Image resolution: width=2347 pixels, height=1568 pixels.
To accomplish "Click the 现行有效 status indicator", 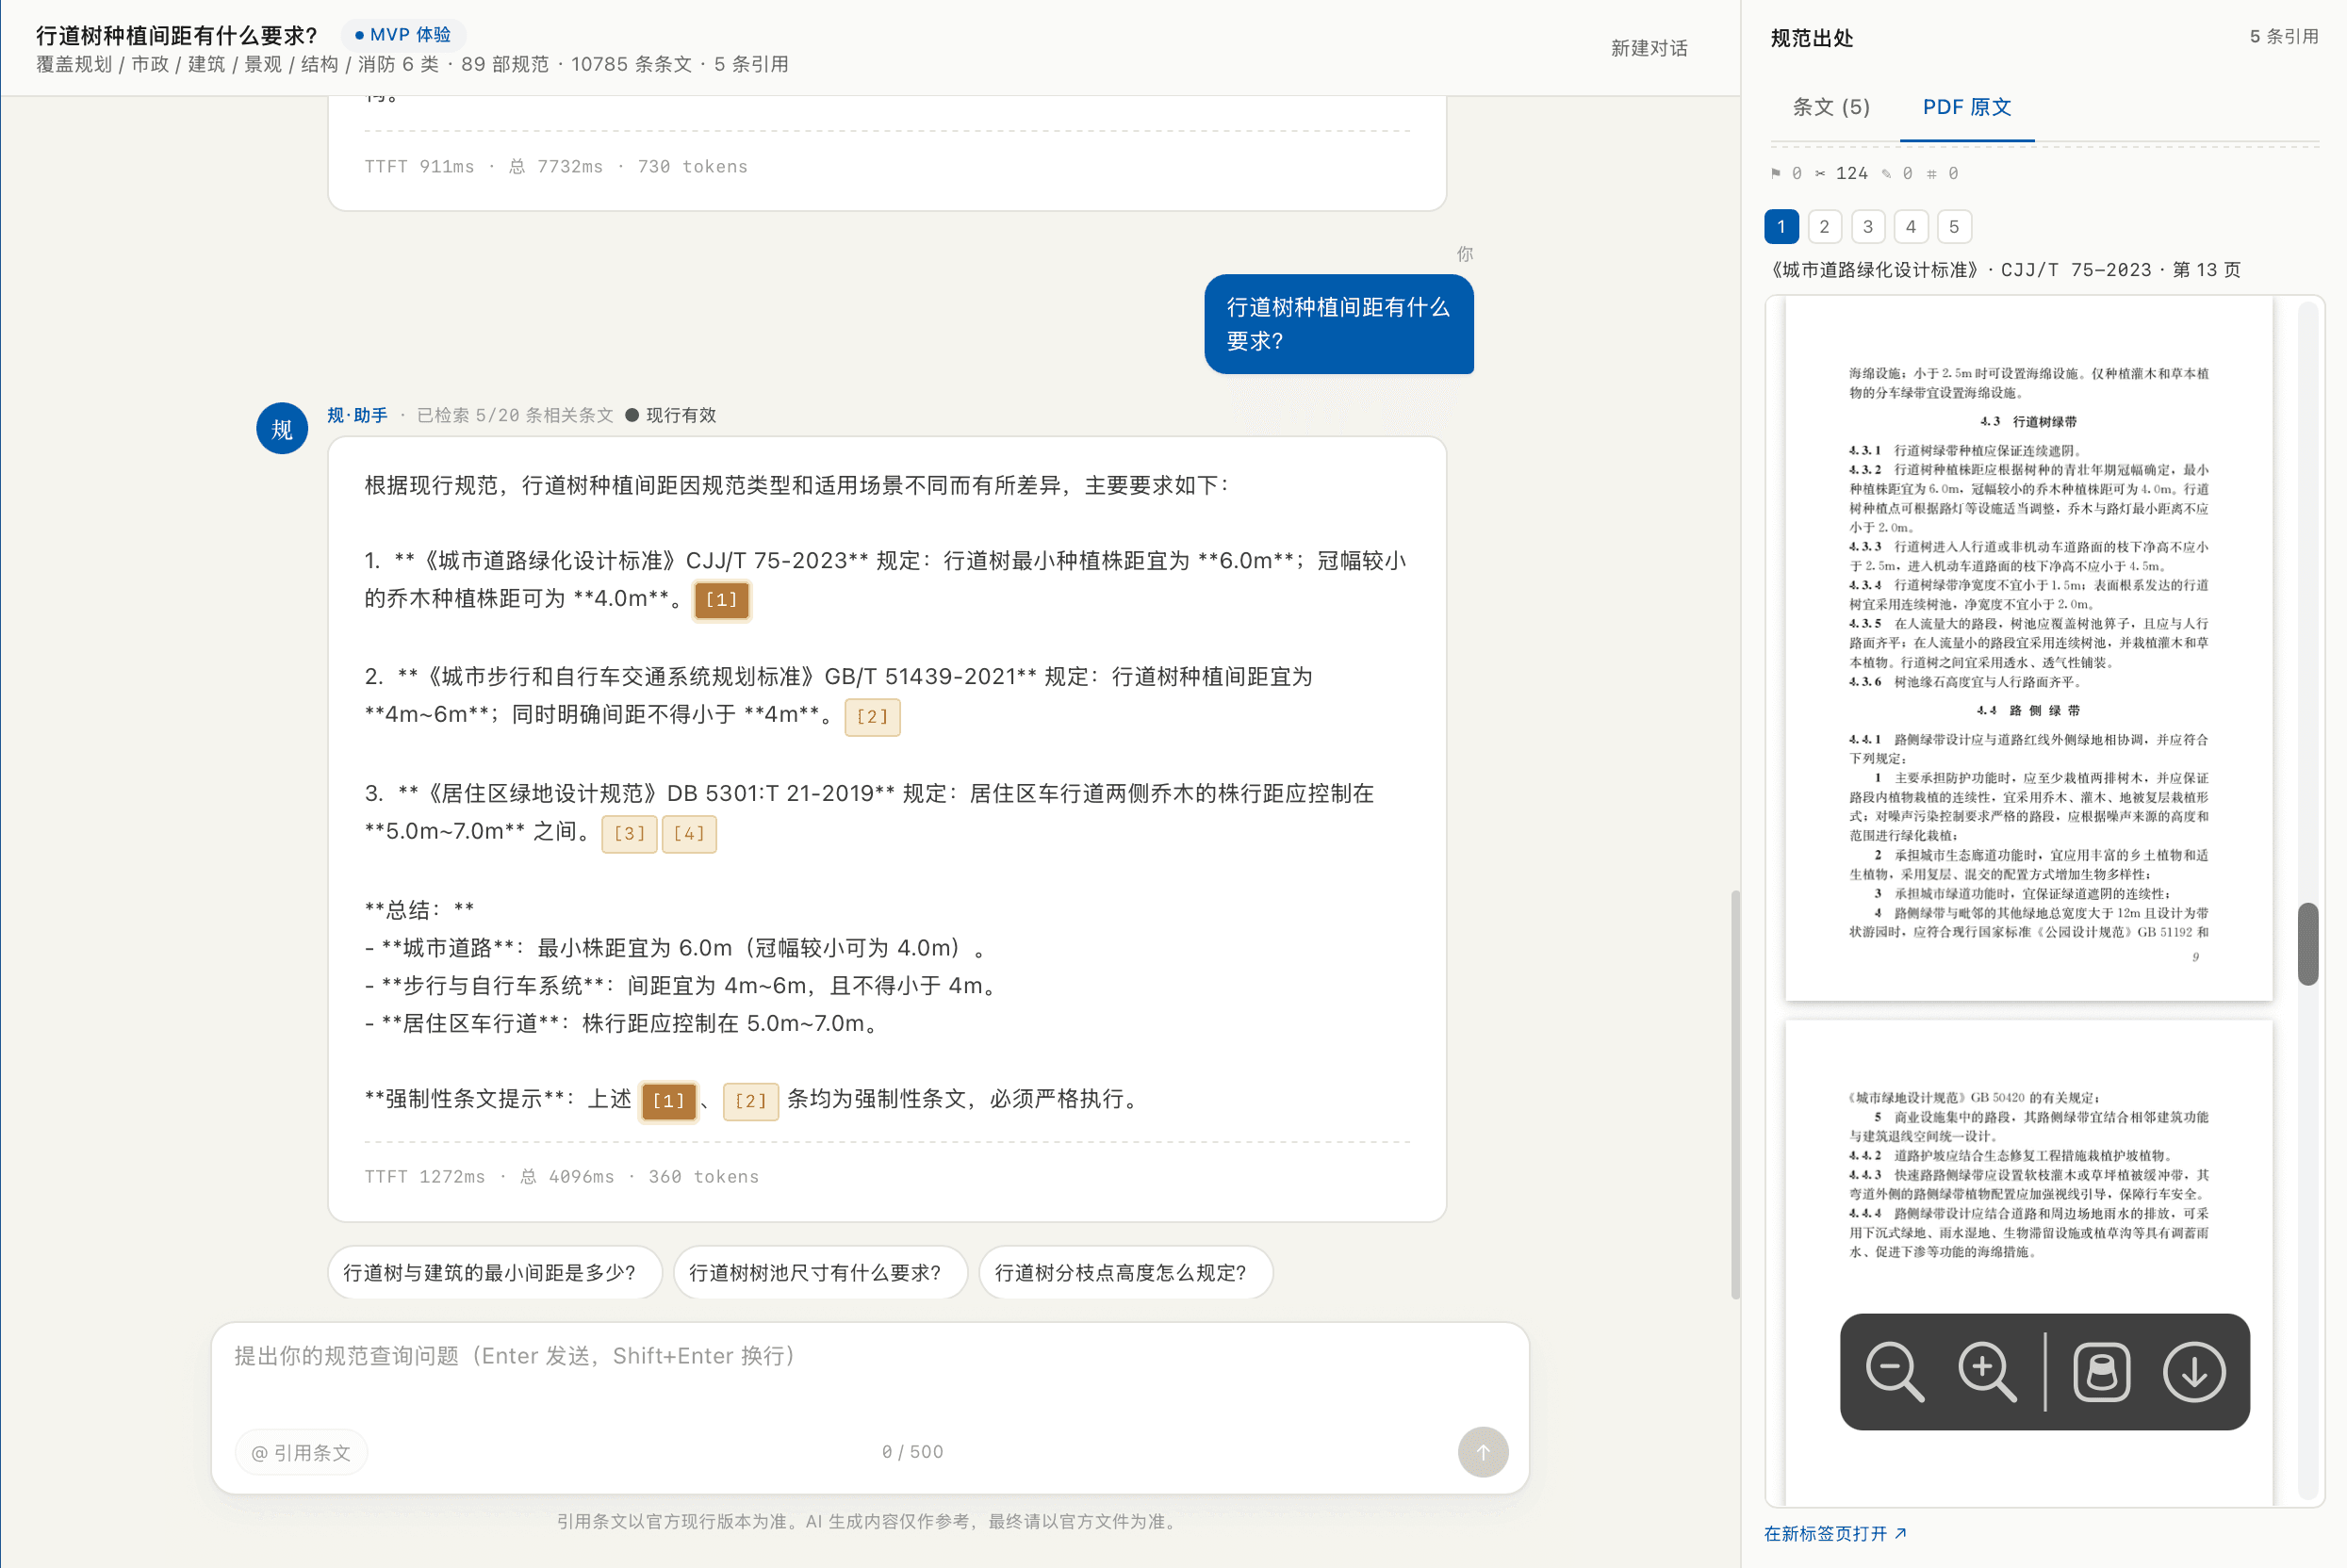I will point(671,415).
